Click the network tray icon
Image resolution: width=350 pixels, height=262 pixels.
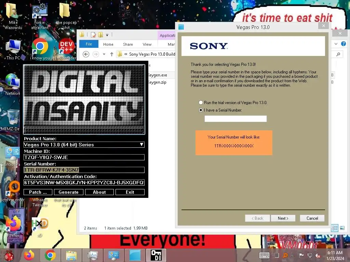[x=310, y=256]
